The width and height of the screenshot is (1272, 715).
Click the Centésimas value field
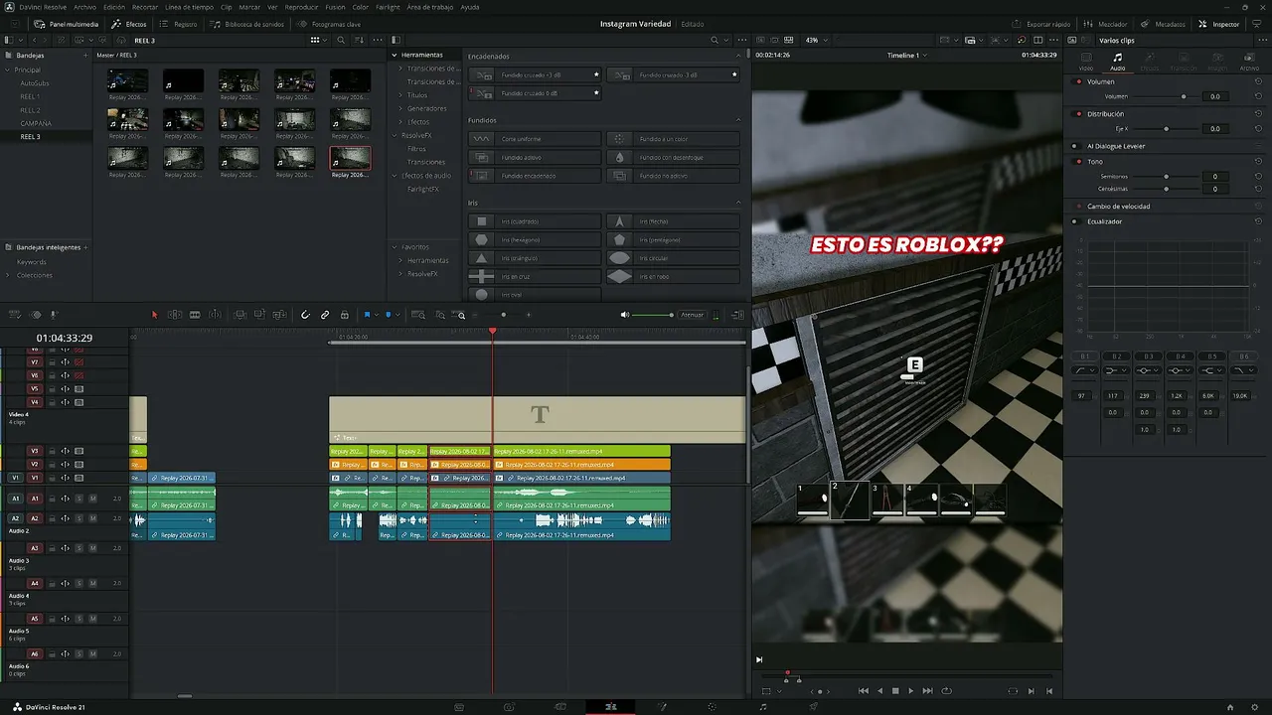[1214, 189]
